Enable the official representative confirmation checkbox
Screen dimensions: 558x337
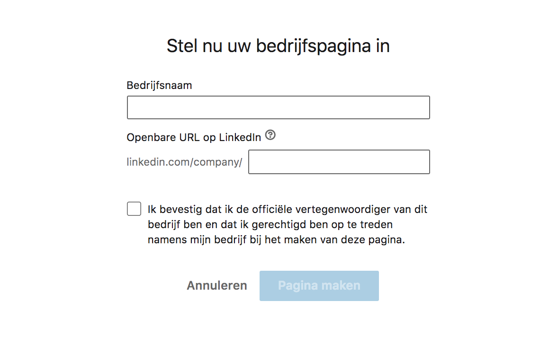click(134, 208)
